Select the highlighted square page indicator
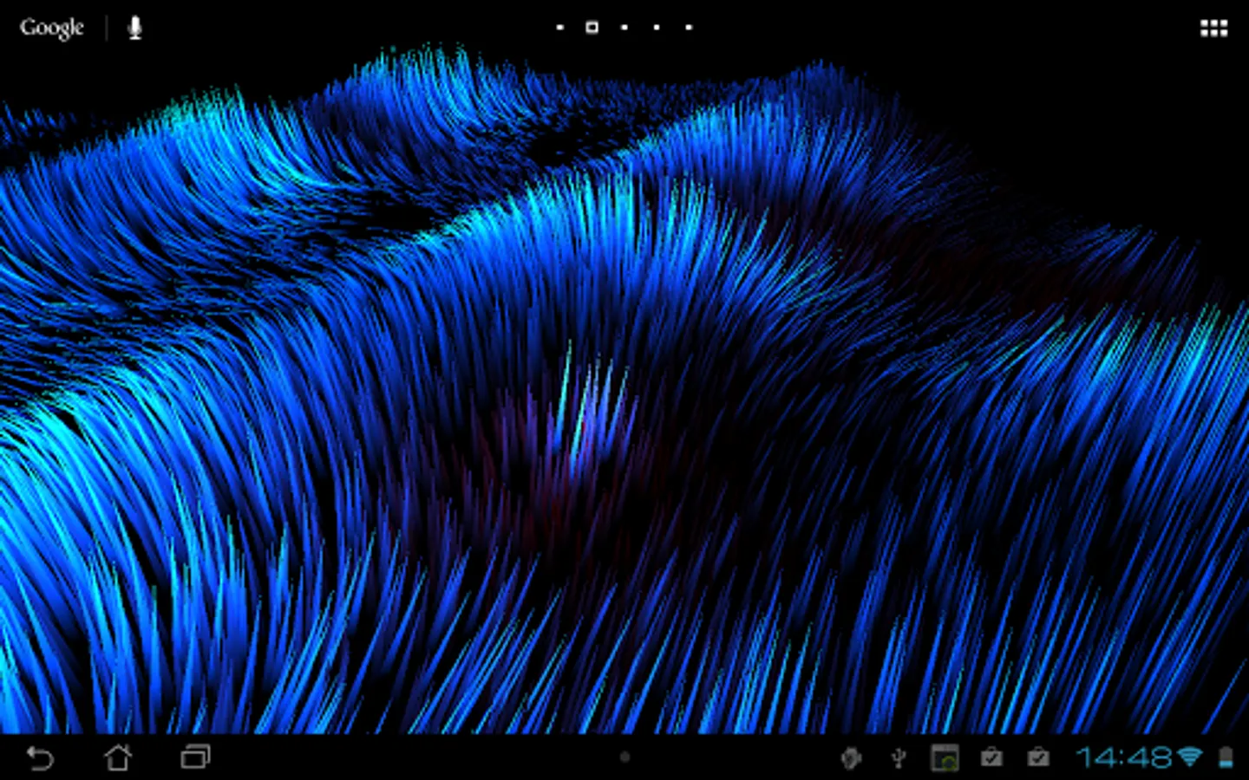Screen dimensions: 1249x780 [592, 27]
